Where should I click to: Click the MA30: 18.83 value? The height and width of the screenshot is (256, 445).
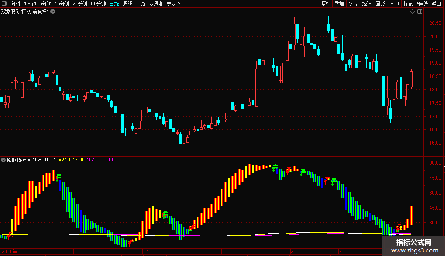click(100, 160)
